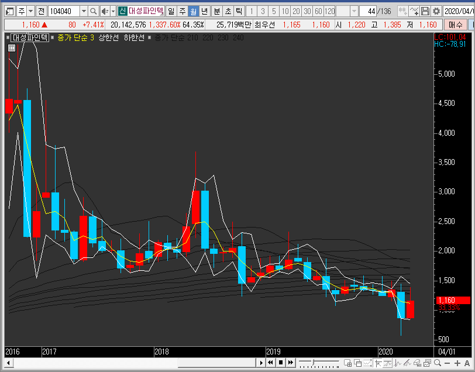Select monthly chart 월 tab
Viewport: 475px width, 372px height.
click(x=193, y=12)
